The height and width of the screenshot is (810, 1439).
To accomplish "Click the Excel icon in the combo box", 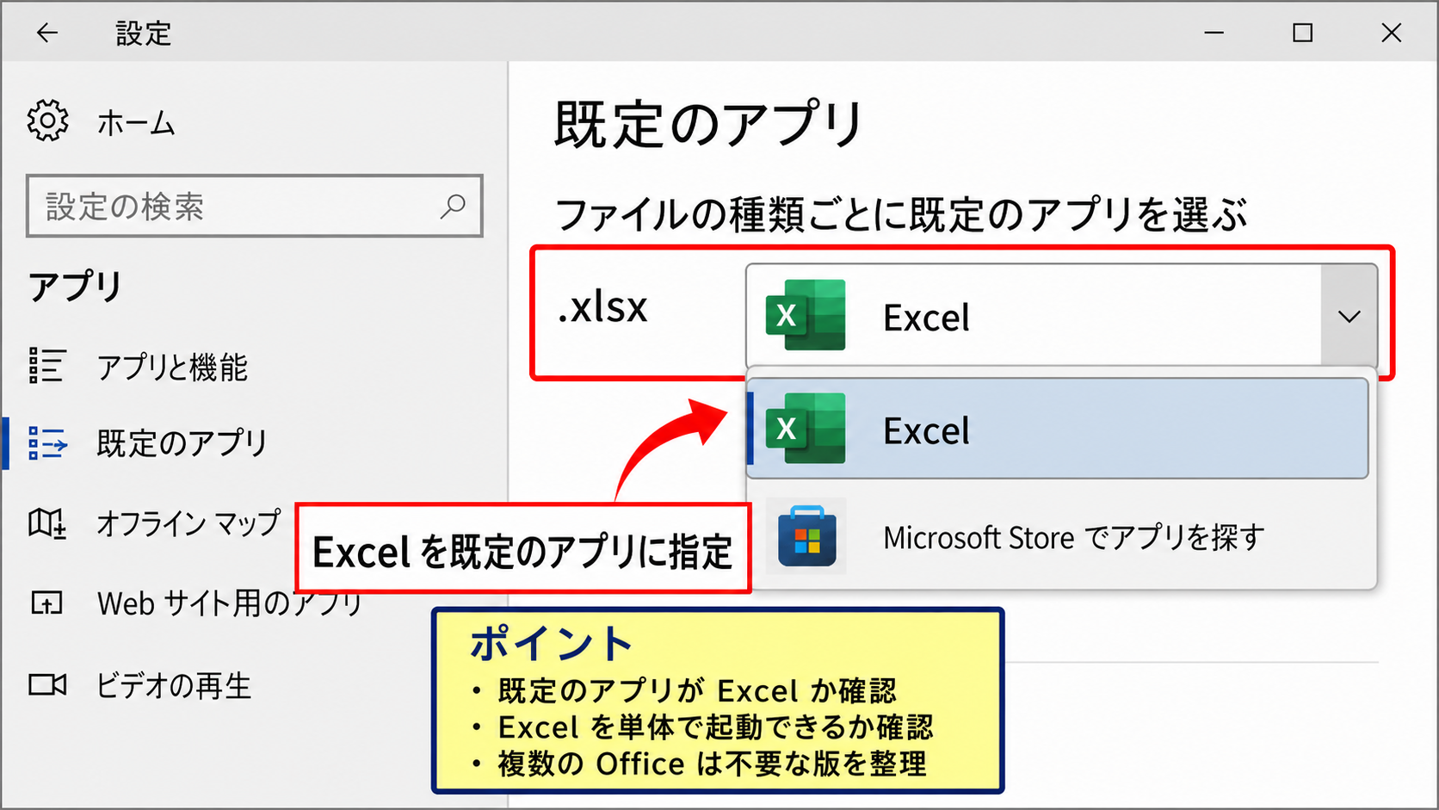I will 806,315.
